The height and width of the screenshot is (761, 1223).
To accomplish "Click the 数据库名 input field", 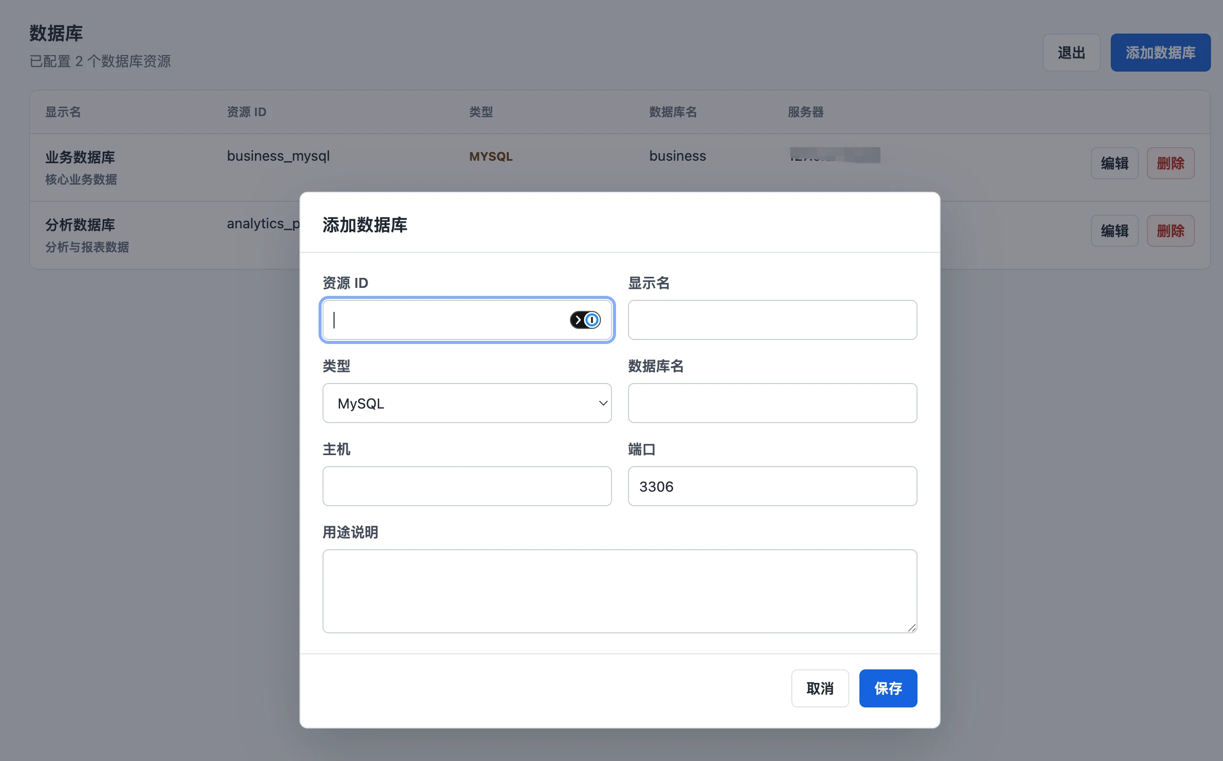I will point(772,403).
